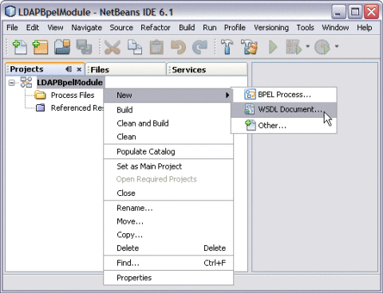Image resolution: width=383 pixels, height=293 pixels.
Task: Click the Redo arrow icon
Action: [x=199, y=47]
